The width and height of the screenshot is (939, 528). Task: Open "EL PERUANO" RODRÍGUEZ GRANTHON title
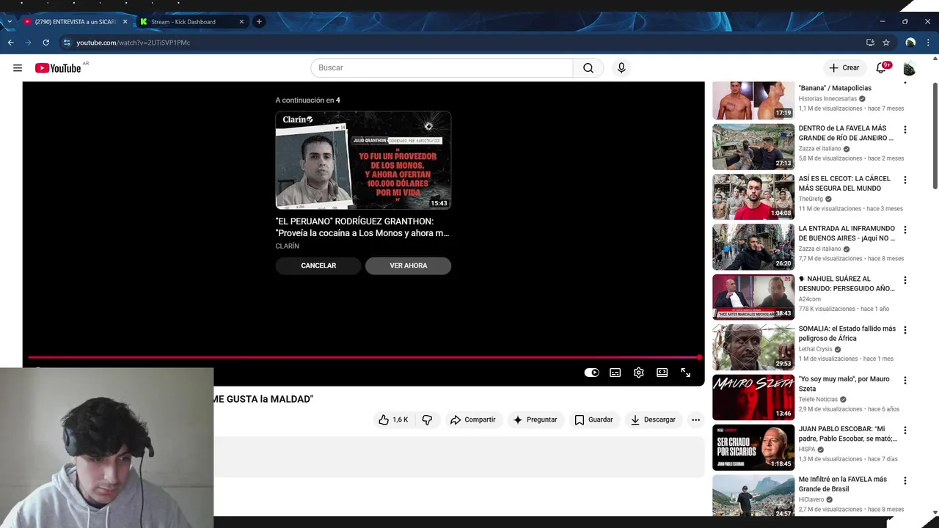[362, 227]
